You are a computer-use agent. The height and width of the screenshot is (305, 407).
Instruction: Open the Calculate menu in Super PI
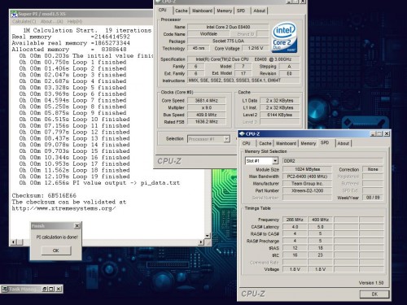click(x=24, y=21)
